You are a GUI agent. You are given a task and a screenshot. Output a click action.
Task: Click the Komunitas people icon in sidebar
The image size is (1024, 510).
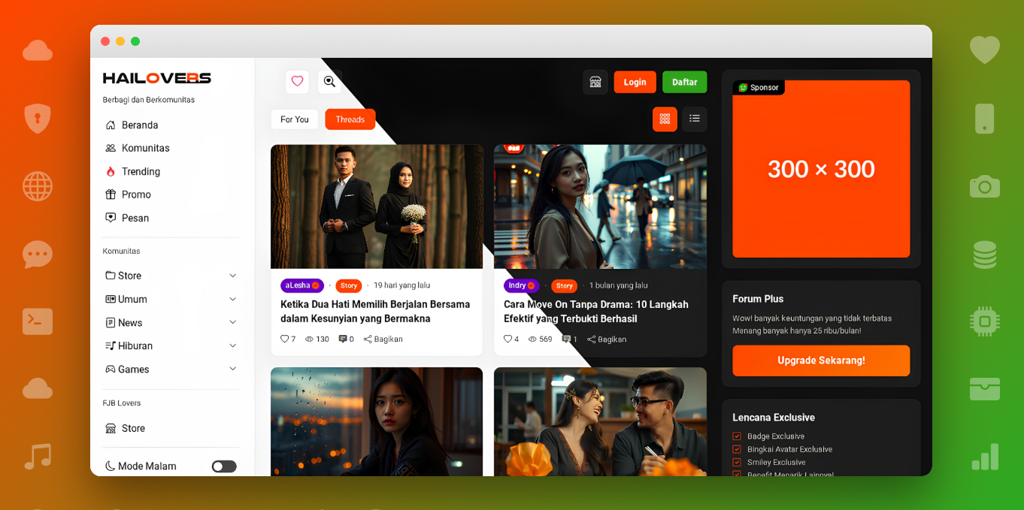pyautogui.click(x=111, y=148)
